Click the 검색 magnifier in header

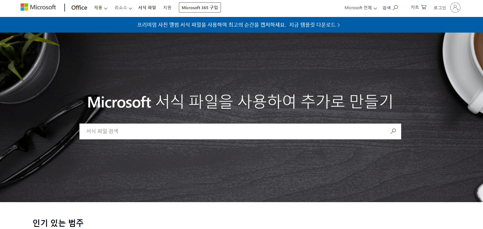[390, 8]
